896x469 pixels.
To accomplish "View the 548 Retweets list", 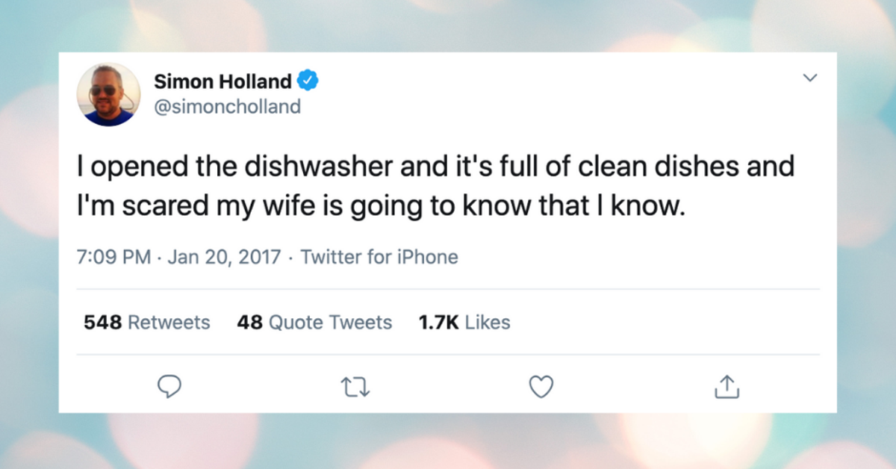I will (146, 322).
